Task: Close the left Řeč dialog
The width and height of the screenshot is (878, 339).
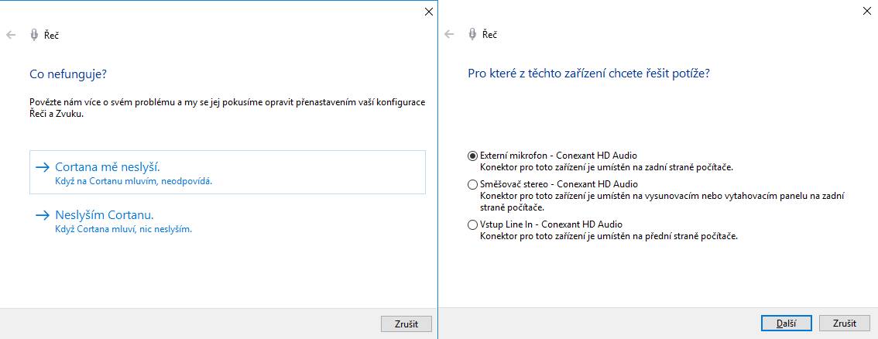Action: point(429,11)
